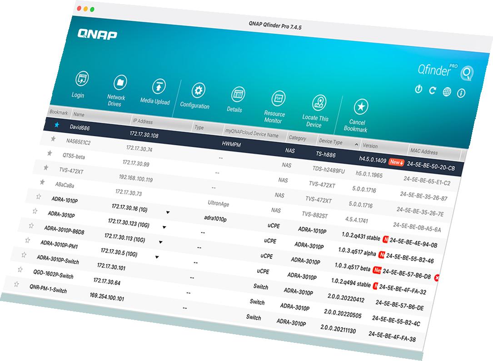Expand IP dropdown for 172.17.30.113 (10G)
The image size is (493, 361).
pyautogui.click(x=161, y=242)
